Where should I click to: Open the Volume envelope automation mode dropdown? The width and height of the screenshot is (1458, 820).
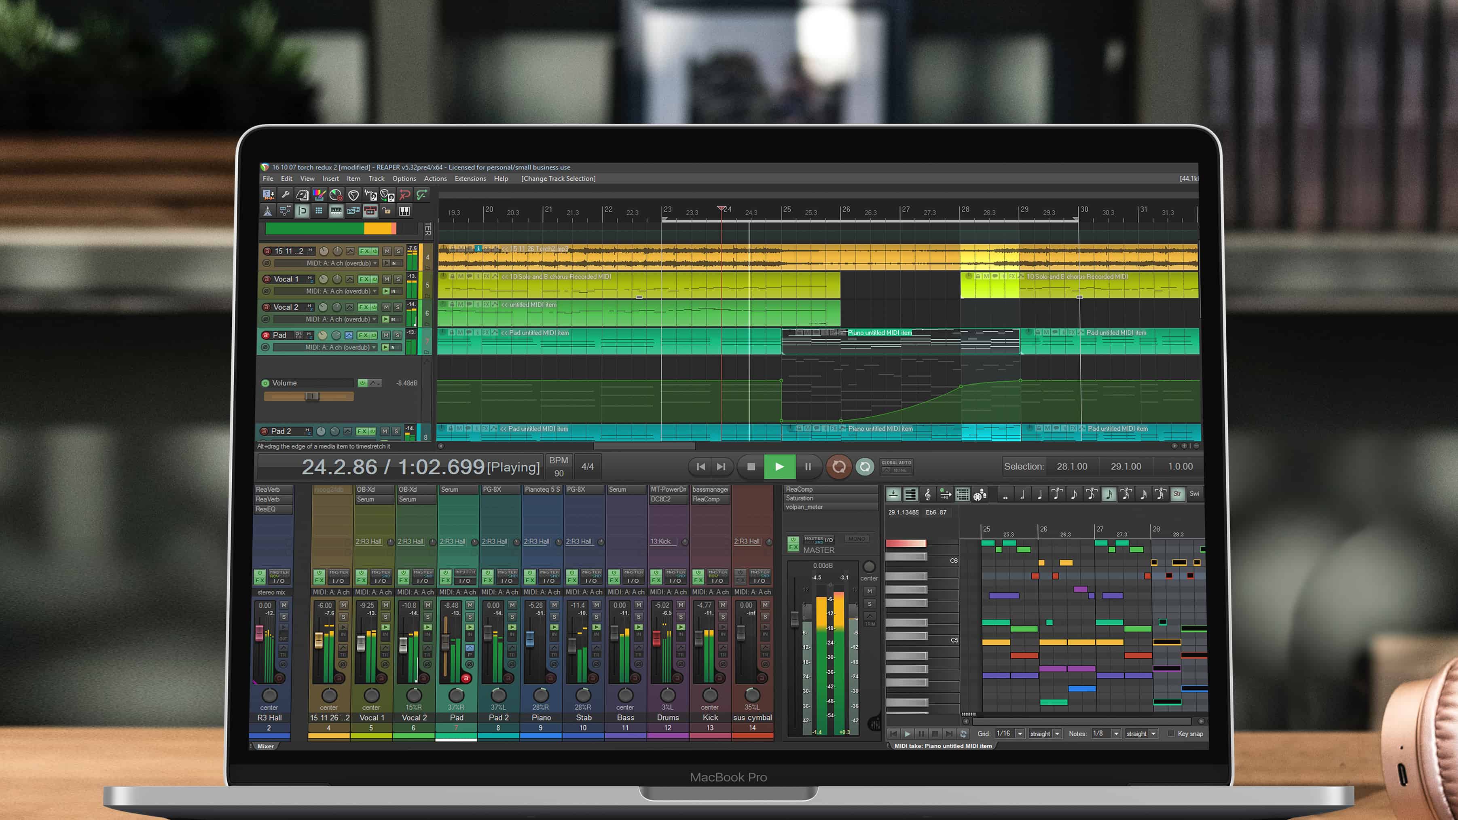coord(375,383)
